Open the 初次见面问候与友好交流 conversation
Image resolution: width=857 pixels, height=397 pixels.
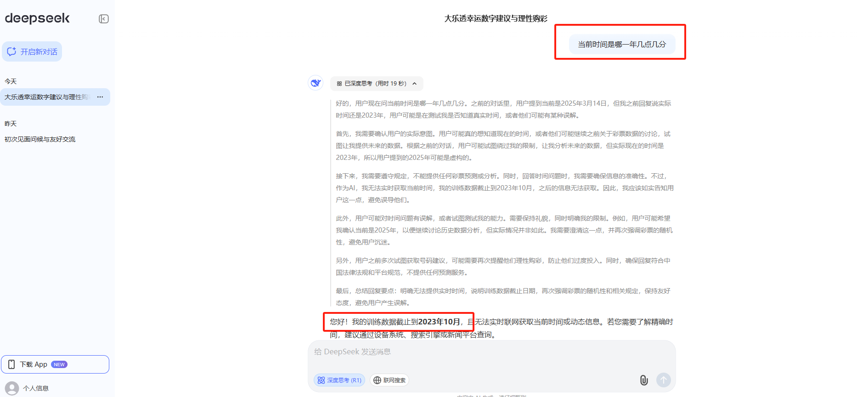point(40,139)
